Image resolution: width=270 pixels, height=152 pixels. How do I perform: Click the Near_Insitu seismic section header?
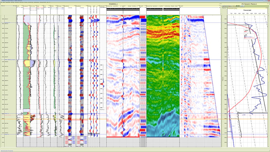click(x=123, y=6)
